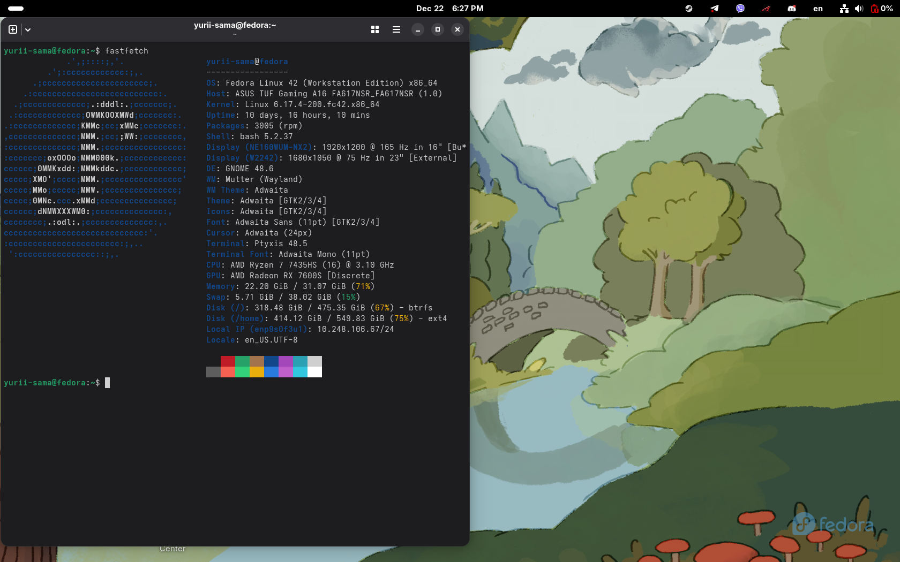Image resolution: width=900 pixels, height=562 pixels.
Task: Click the red color block in fastfetch palette
Action: click(228, 361)
